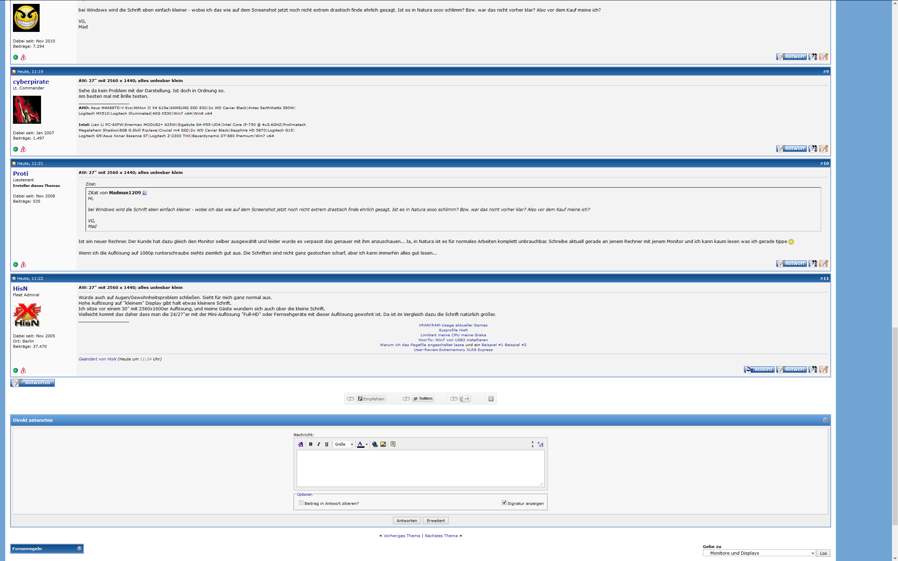The height and width of the screenshot is (561, 898).
Task: Click report post warning icon on cyberpirate's post
Action: (24, 149)
